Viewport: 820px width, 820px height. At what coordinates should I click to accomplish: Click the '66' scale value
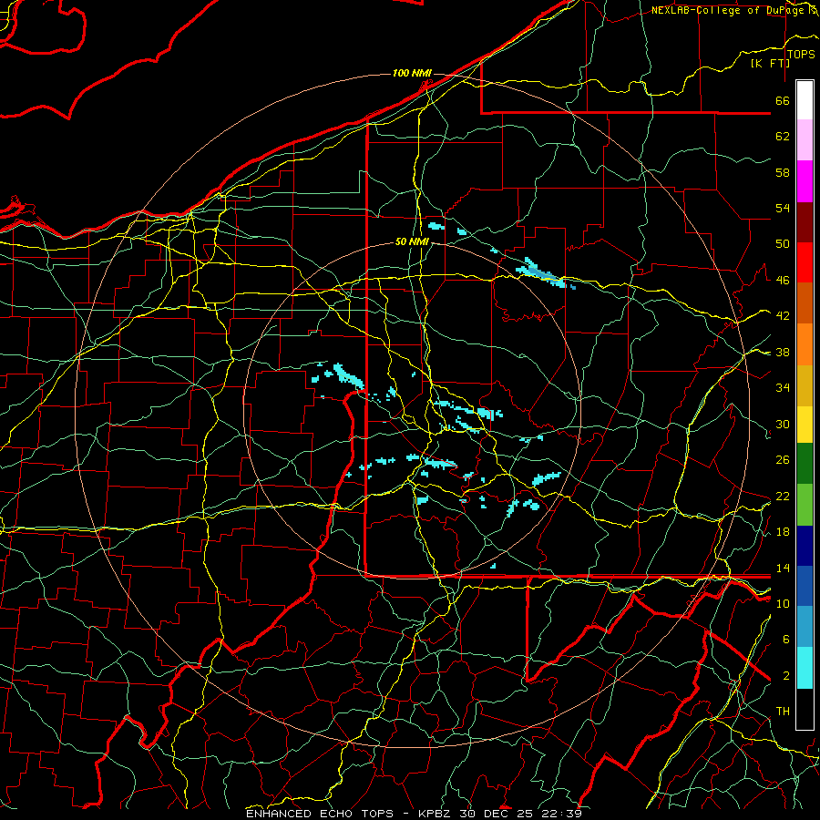coord(783,100)
